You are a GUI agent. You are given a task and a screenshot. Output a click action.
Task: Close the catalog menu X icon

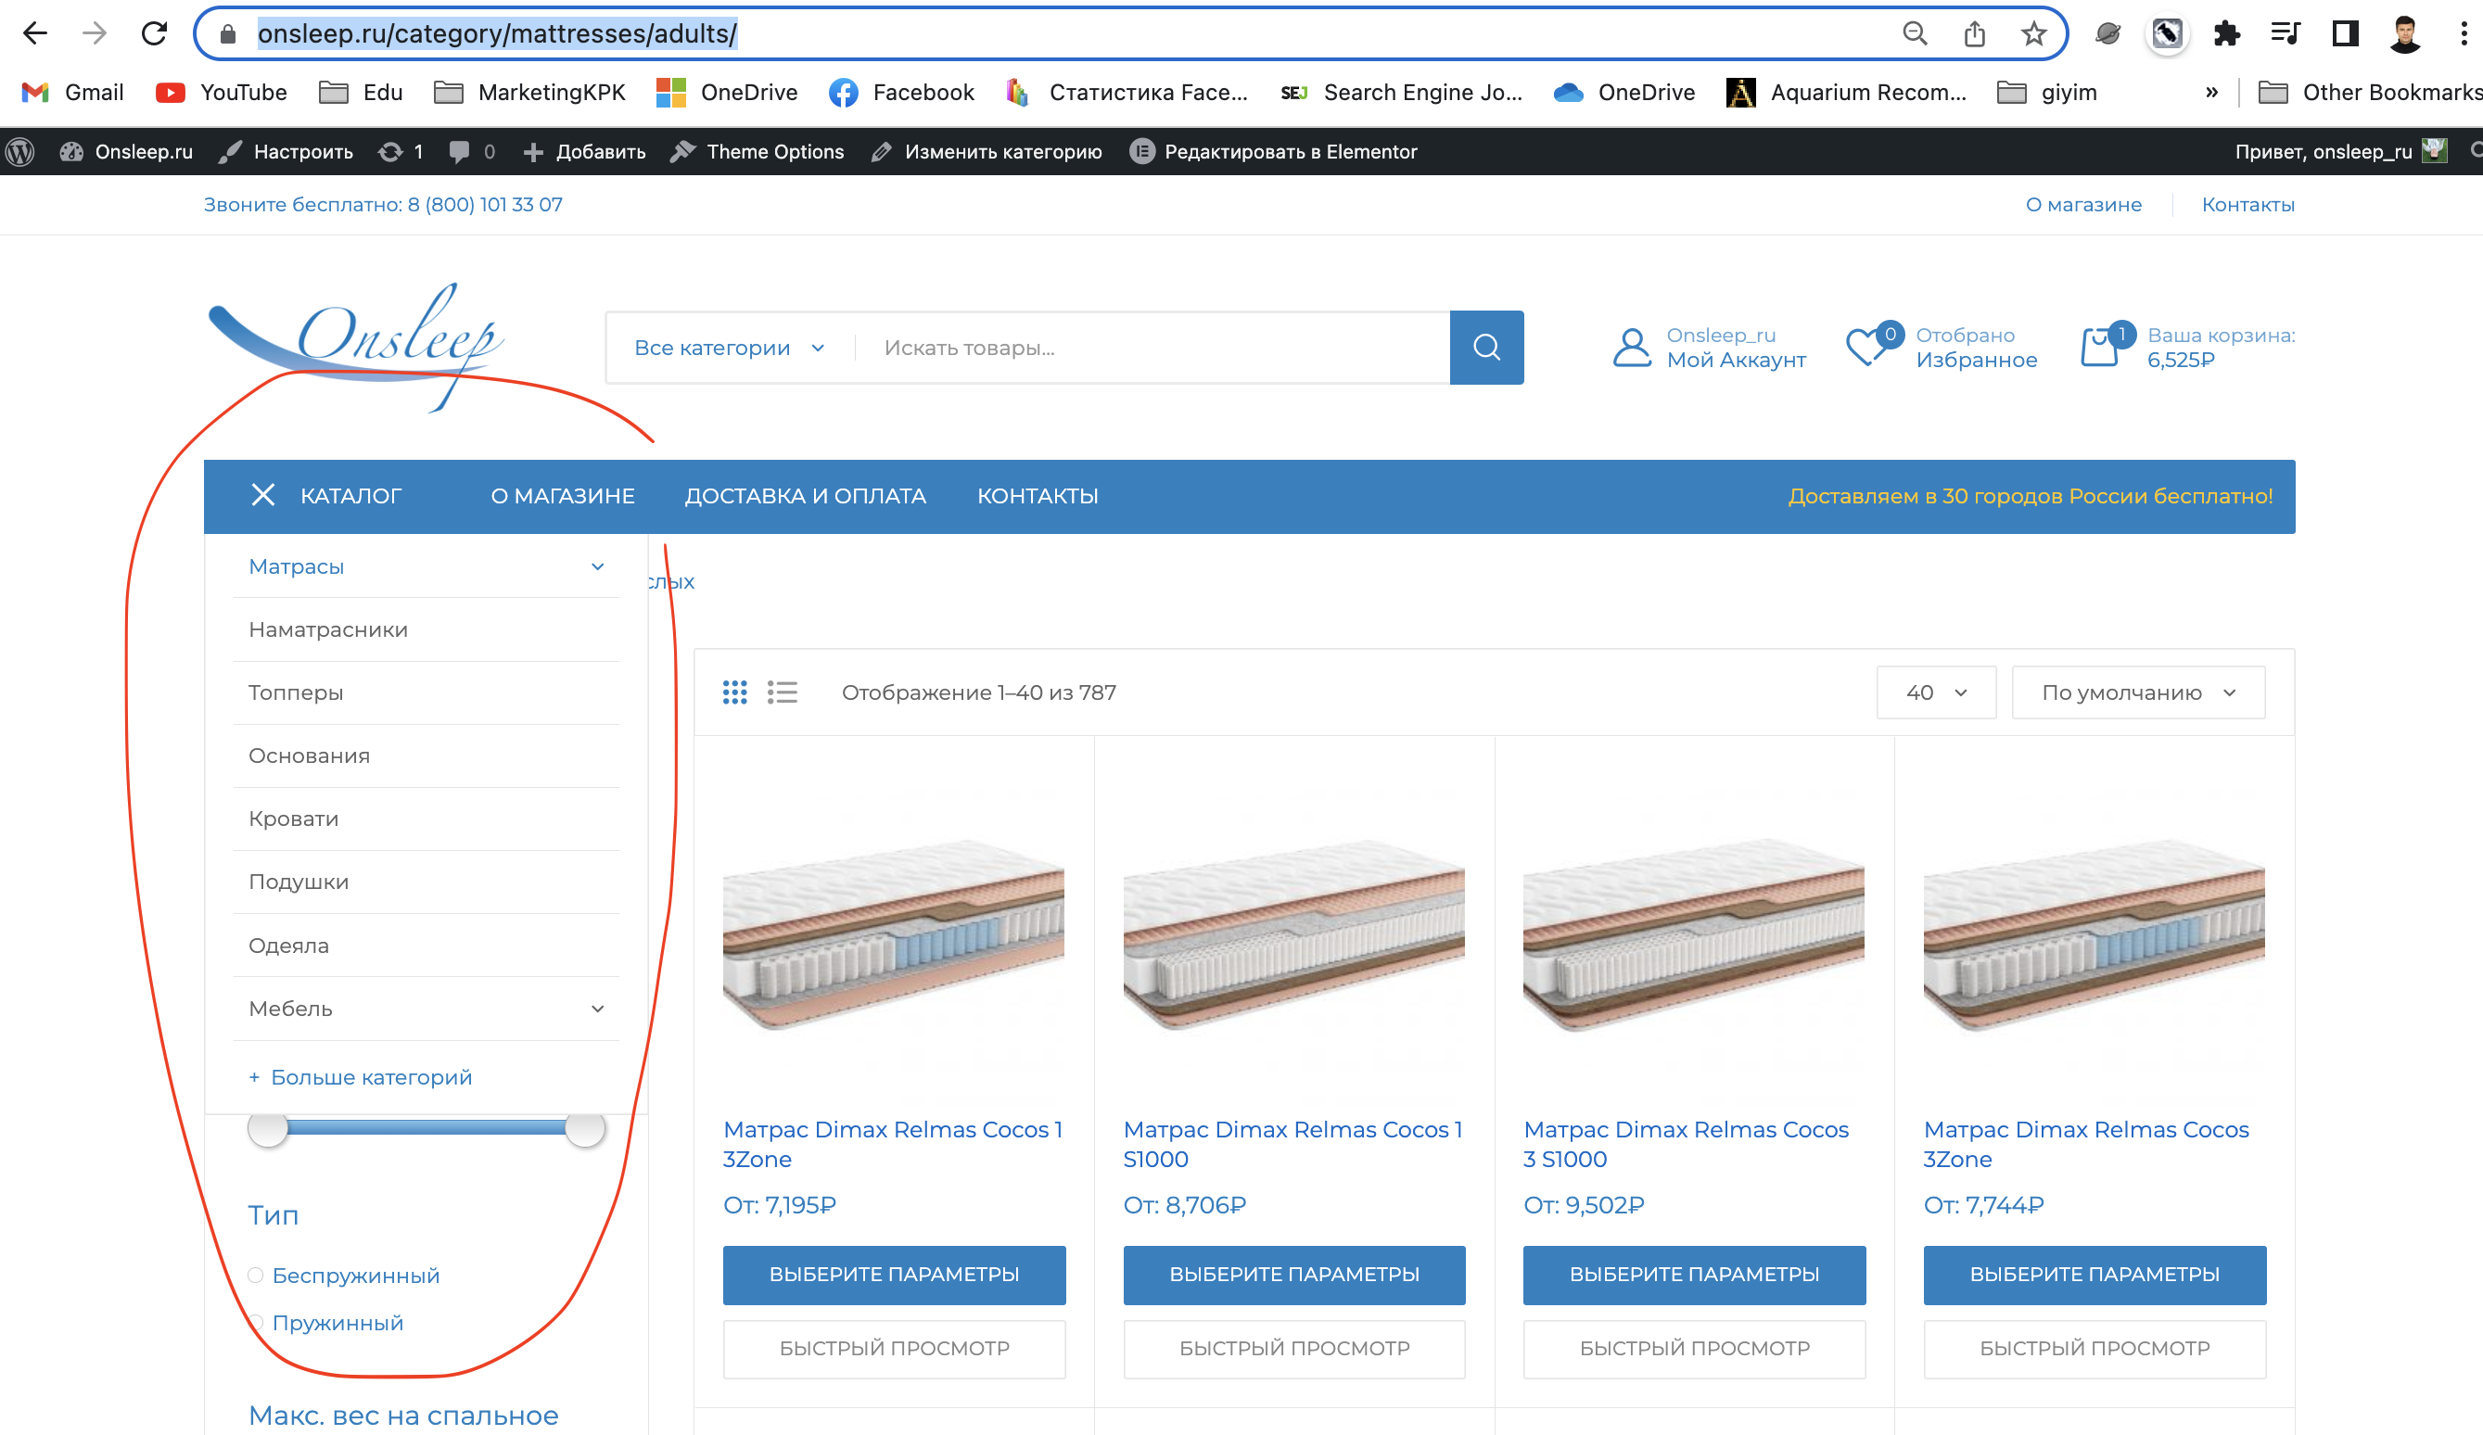(263, 495)
